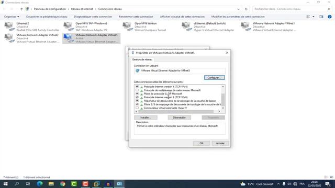Uncheck Protocole Internet version 6 (TCP/IPv6)
This screenshot has height=188, width=335.
tap(137, 97)
